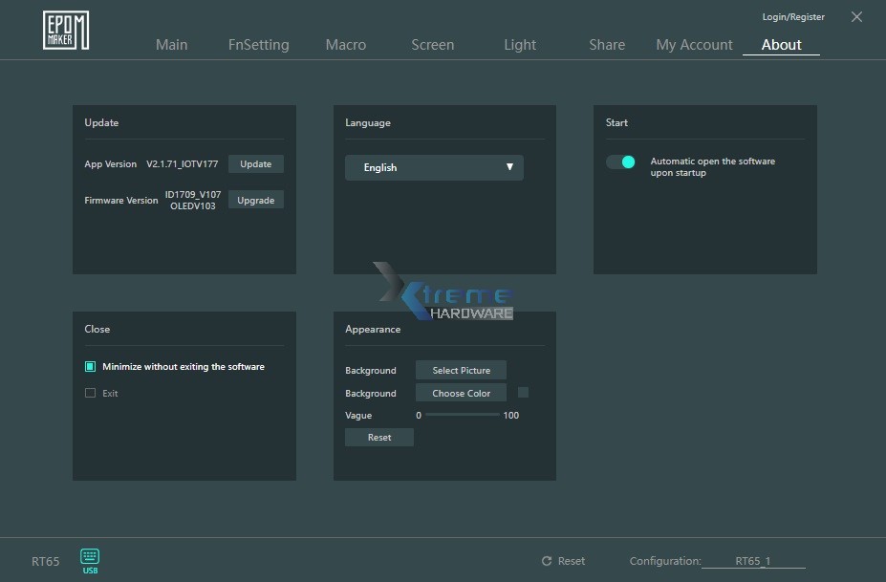Viewport: 886px width, 582px height.
Task: Toggle automatic open software upon startup
Action: [619, 162]
